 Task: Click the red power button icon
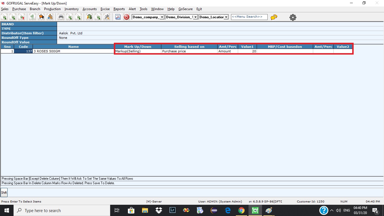pos(127,17)
